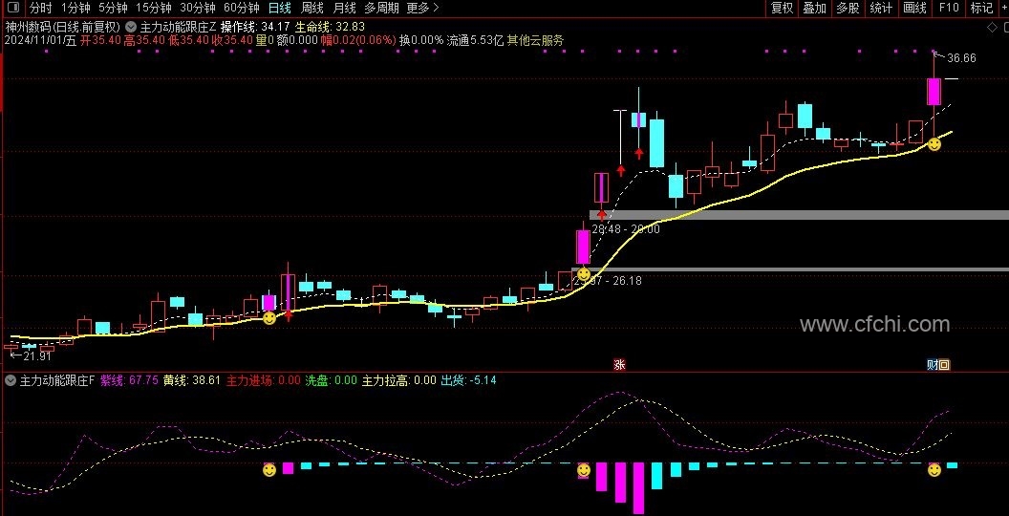Click the 多股 multi-stock button
This screenshot has width=1009, height=516.
848,8
